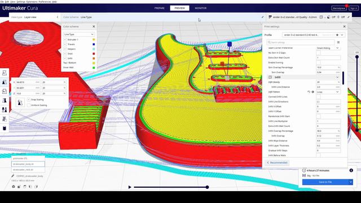Open the Seam Corner Preference dropdown
This screenshot has height=203, width=361.
point(328,48)
